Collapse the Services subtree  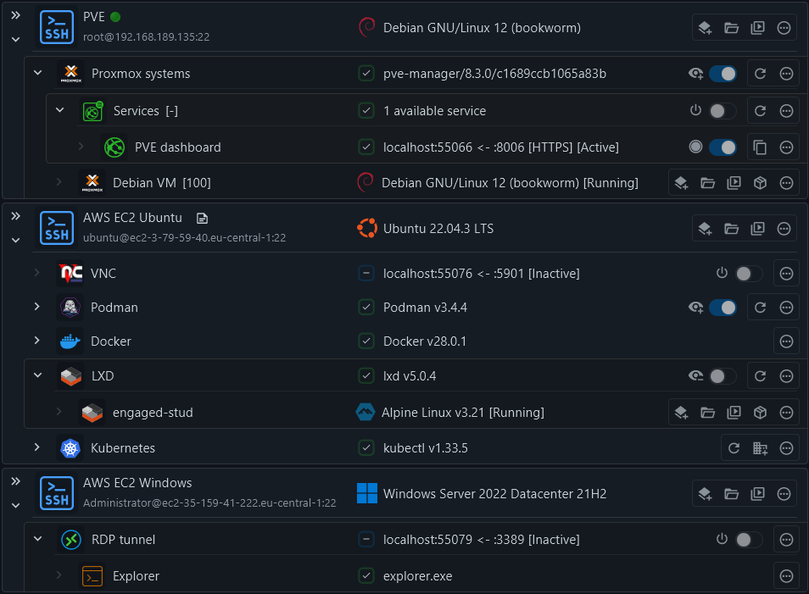coord(59,110)
